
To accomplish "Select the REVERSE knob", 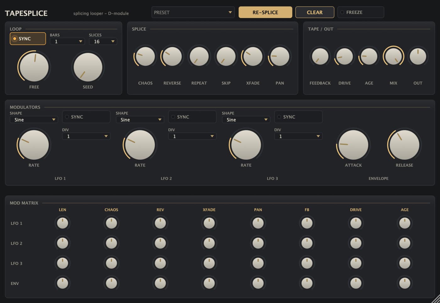I will [x=172, y=57].
